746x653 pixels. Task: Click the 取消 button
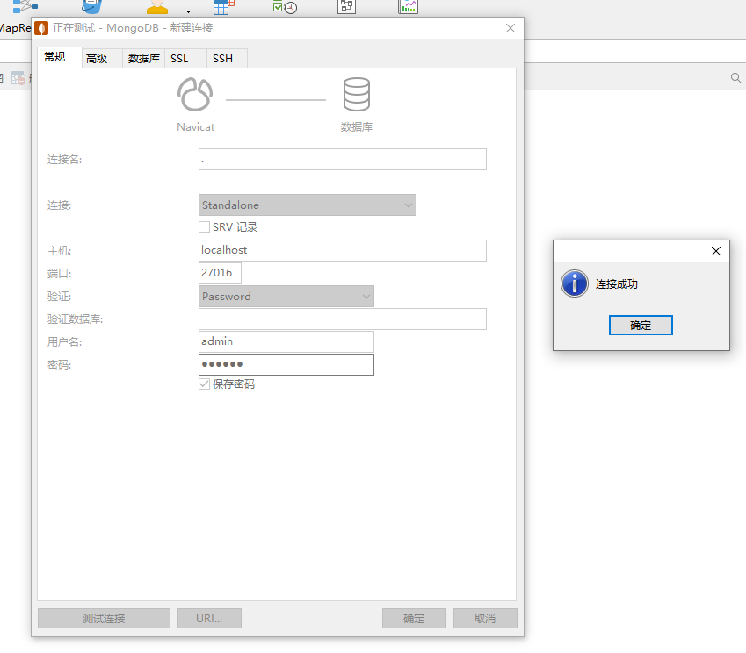tap(485, 618)
